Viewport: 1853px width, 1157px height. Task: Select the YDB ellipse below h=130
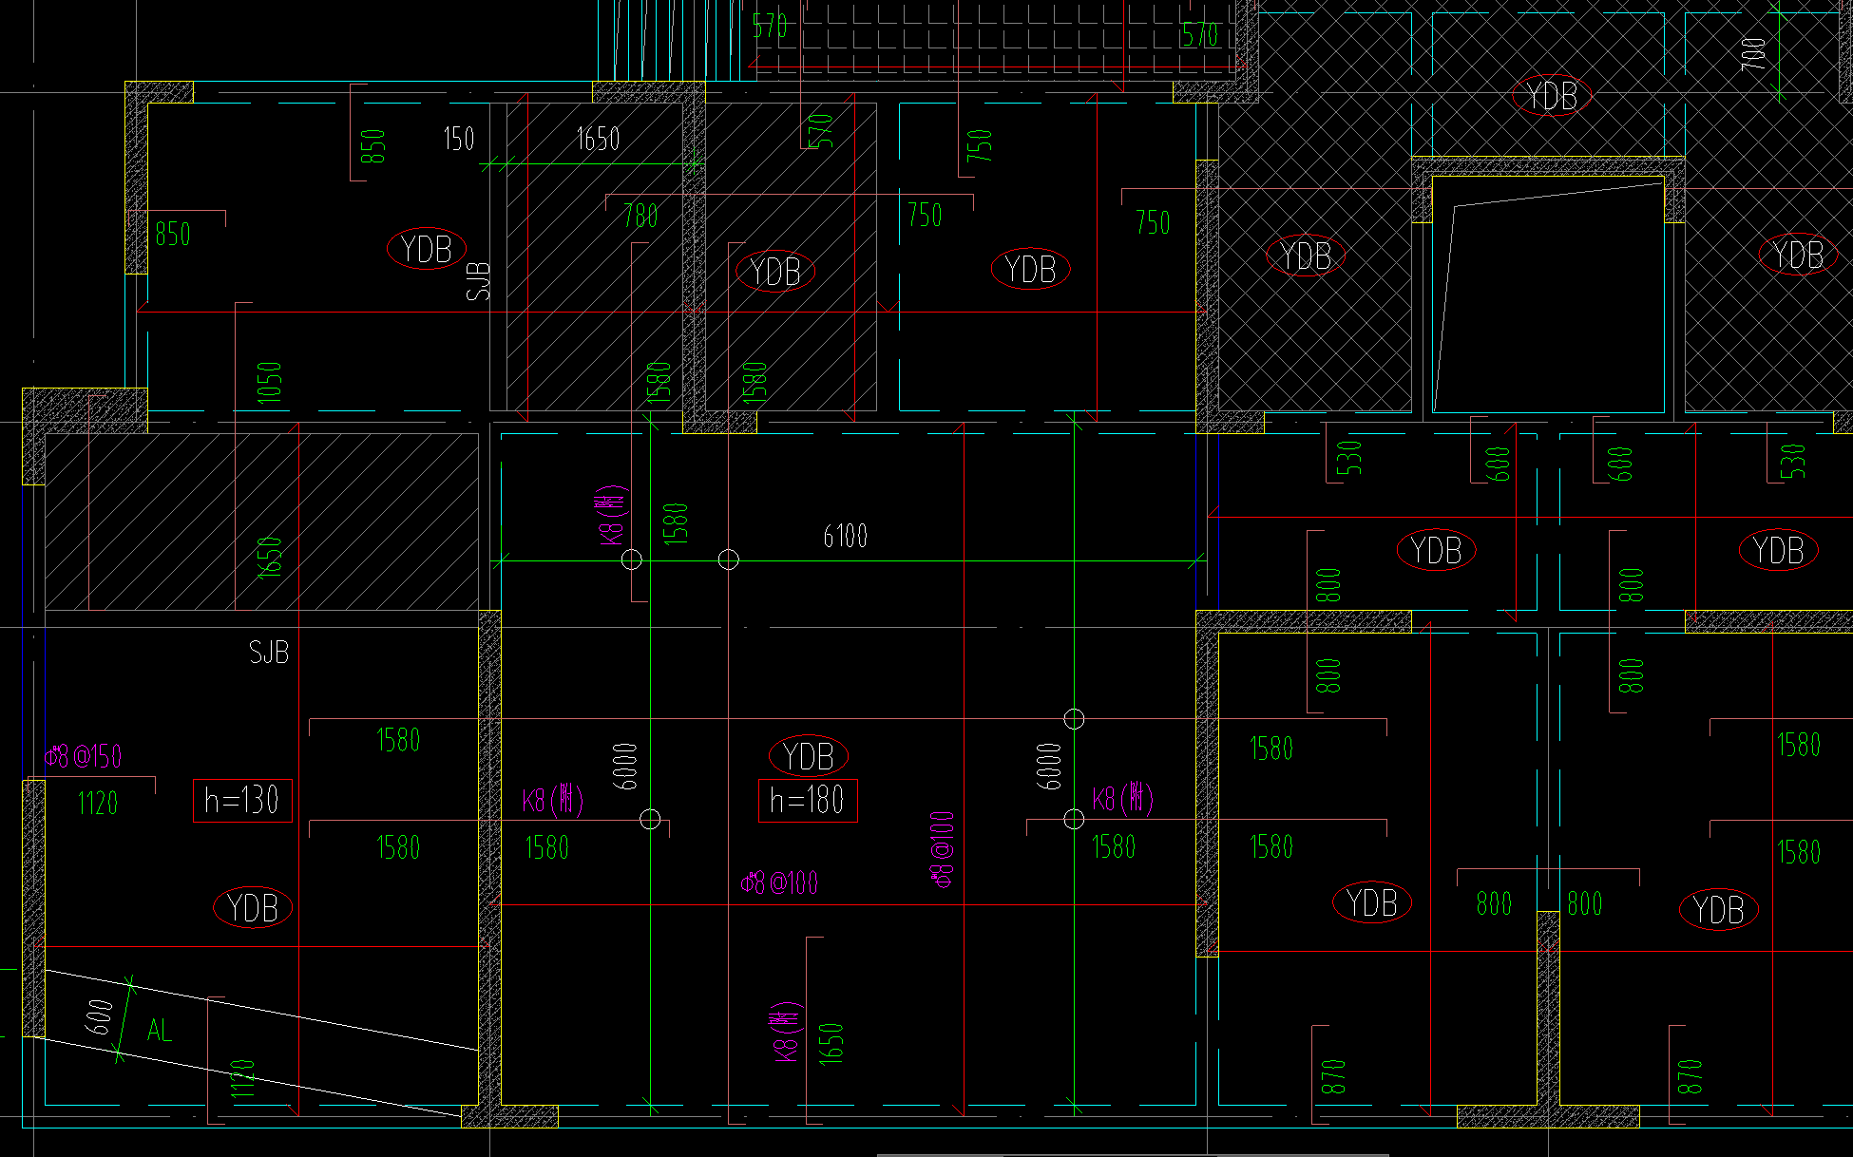[x=252, y=907]
